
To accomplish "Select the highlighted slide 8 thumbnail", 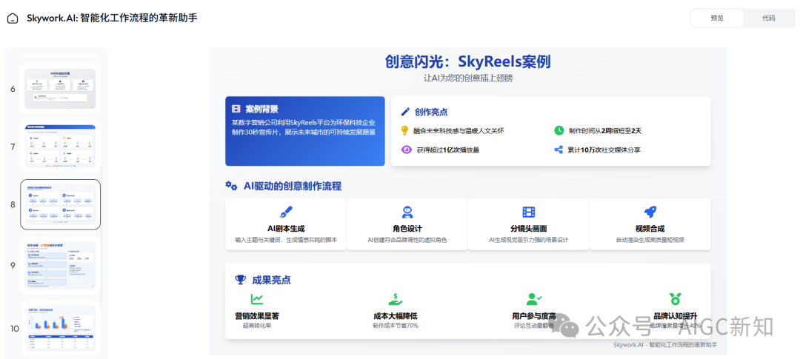I will (60, 204).
